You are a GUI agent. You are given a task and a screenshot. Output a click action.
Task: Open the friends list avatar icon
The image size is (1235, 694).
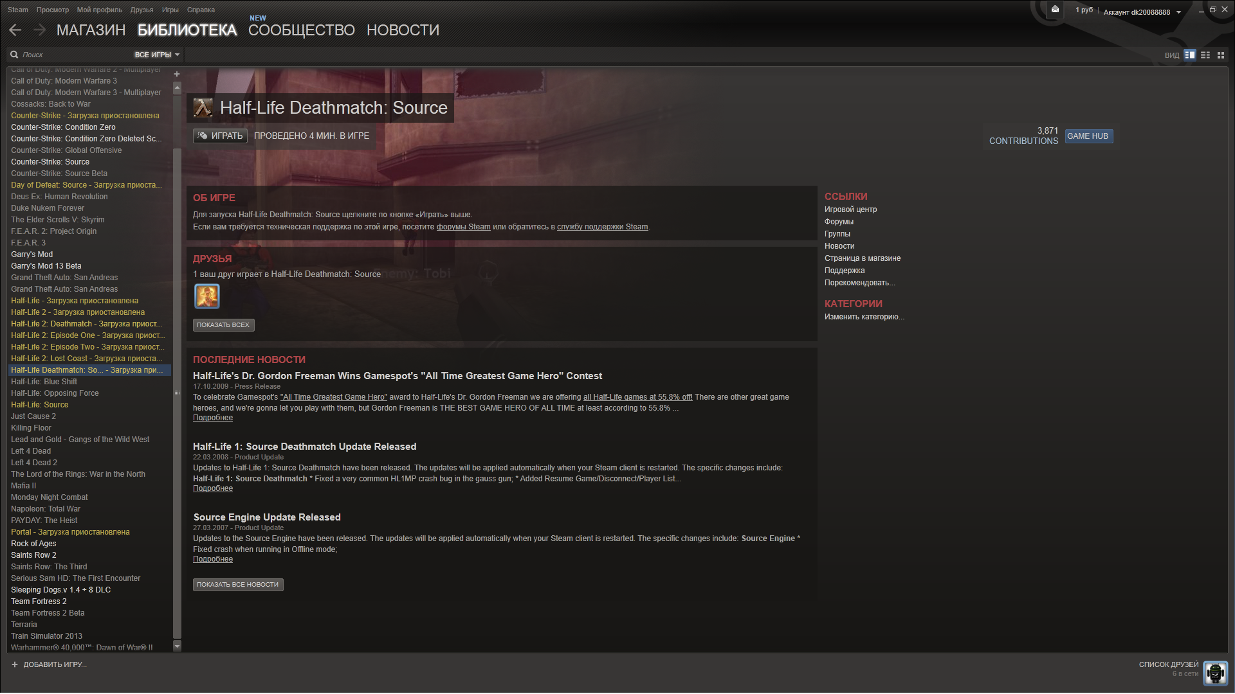tap(1215, 673)
